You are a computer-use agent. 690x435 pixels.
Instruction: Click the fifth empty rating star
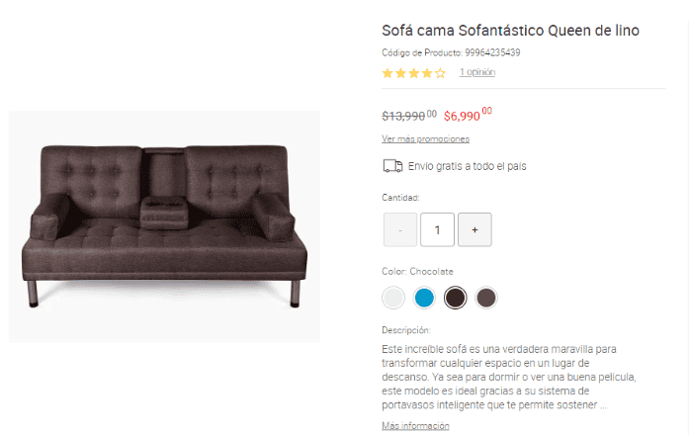pyautogui.click(x=440, y=73)
